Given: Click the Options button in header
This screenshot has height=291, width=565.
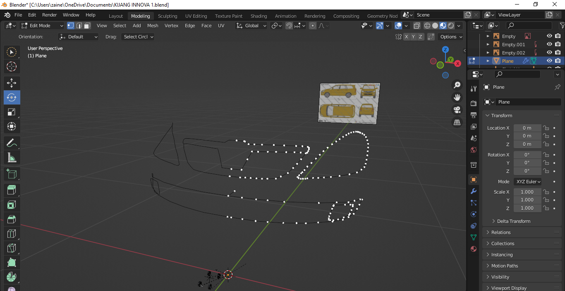Looking at the screenshot, I should pos(451,37).
